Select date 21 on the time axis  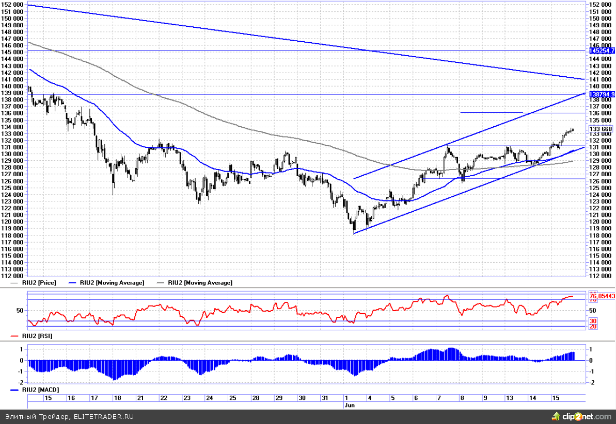[140, 398]
